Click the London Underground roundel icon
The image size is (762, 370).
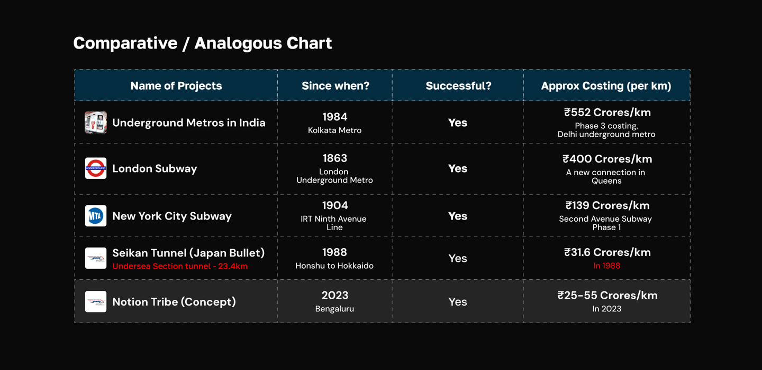pyautogui.click(x=96, y=168)
